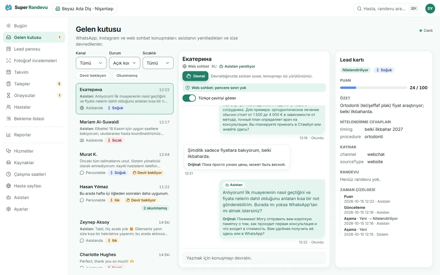This screenshot has width=440, height=275.
Task: Click the Hasta sayfası globe icon
Action: pos(8,186)
